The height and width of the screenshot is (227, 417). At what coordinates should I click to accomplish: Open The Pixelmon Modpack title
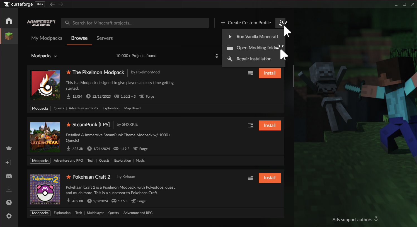pyautogui.click(x=98, y=72)
